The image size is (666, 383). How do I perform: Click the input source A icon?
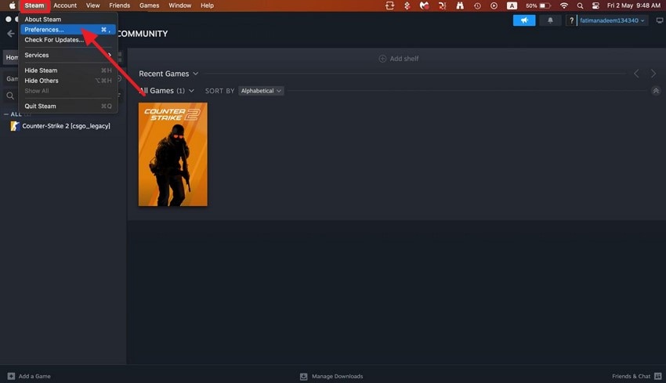(x=512, y=5)
